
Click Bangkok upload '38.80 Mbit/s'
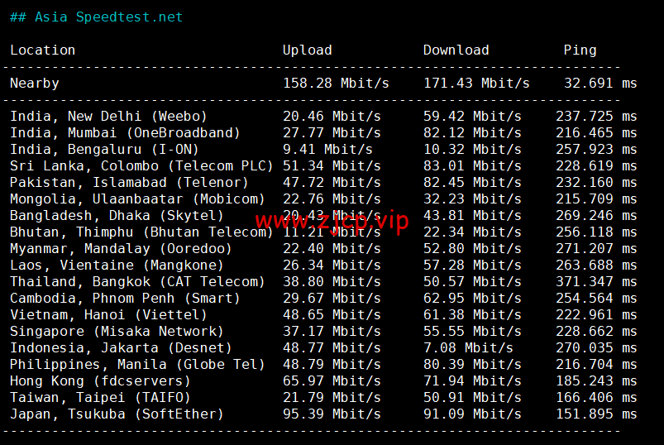pyautogui.click(x=332, y=281)
